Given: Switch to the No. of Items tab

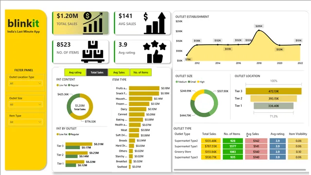Looking at the screenshot, I should 140,72.
